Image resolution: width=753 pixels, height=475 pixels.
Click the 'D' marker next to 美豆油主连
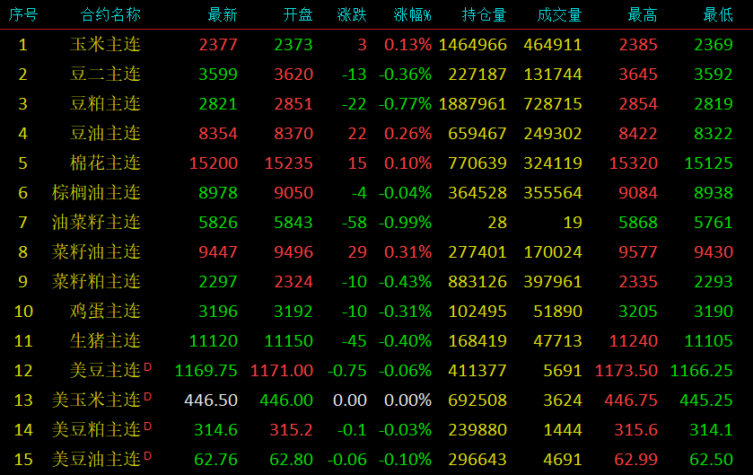(x=148, y=454)
